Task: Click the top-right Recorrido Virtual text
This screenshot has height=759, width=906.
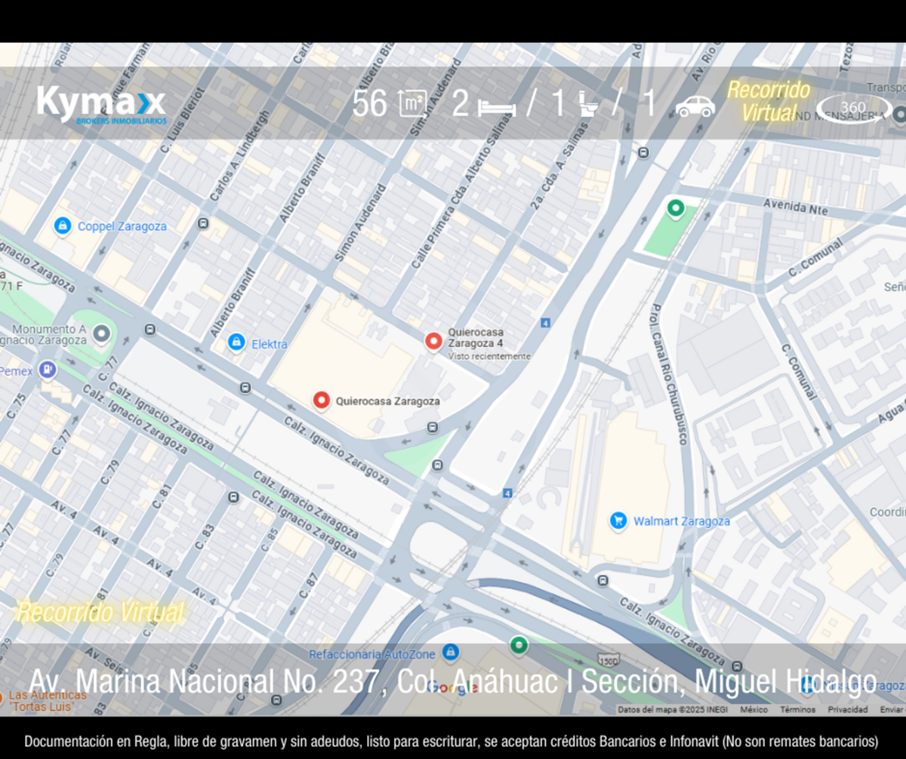Action: tap(769, 101)
